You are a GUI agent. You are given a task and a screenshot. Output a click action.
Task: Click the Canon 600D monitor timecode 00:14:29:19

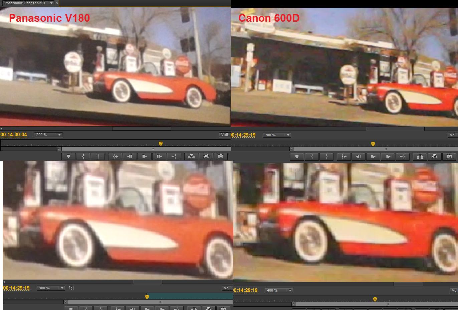tap(243, 135)
